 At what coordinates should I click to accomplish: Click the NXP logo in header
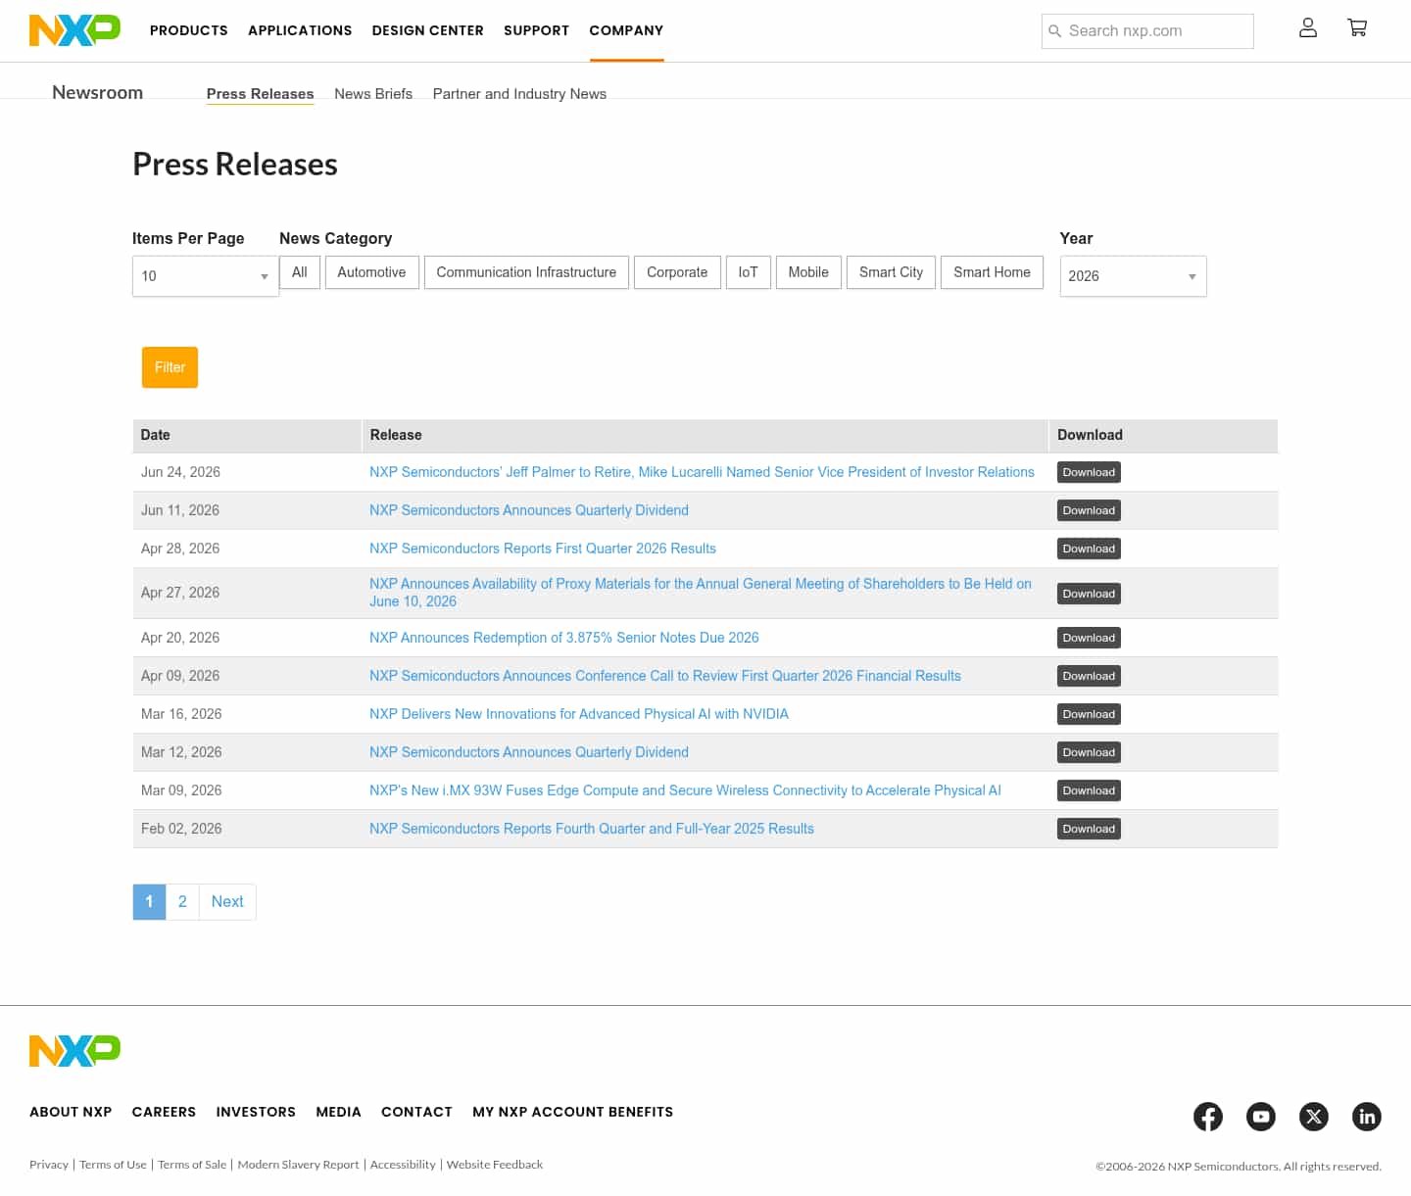tap(74, 30)
